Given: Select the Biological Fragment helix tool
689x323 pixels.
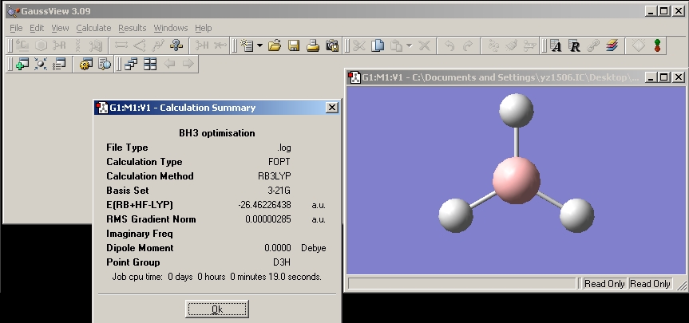Looking at the screenshot, I should coord(77,45).
